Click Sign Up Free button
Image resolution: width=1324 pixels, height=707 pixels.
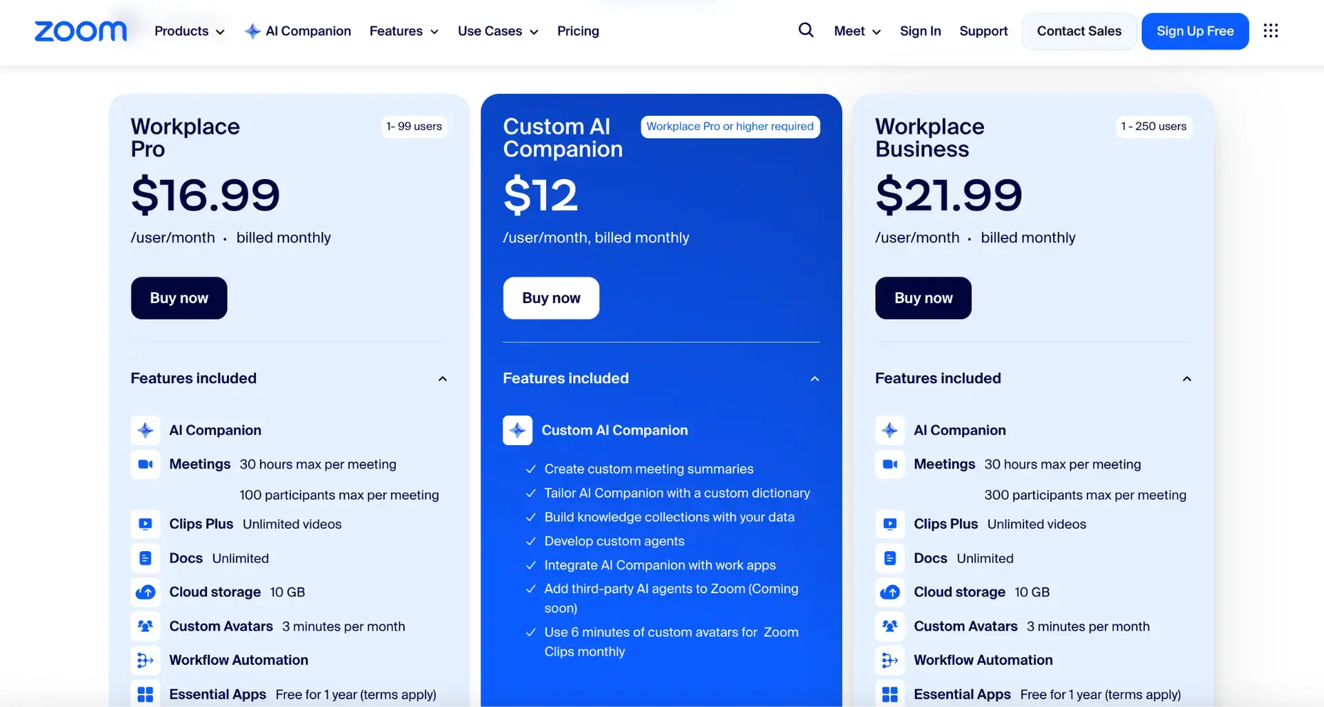click(x=1194, y=30)
